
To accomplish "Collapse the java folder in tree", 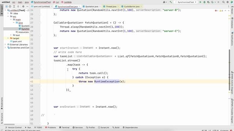I will [14, 23].
